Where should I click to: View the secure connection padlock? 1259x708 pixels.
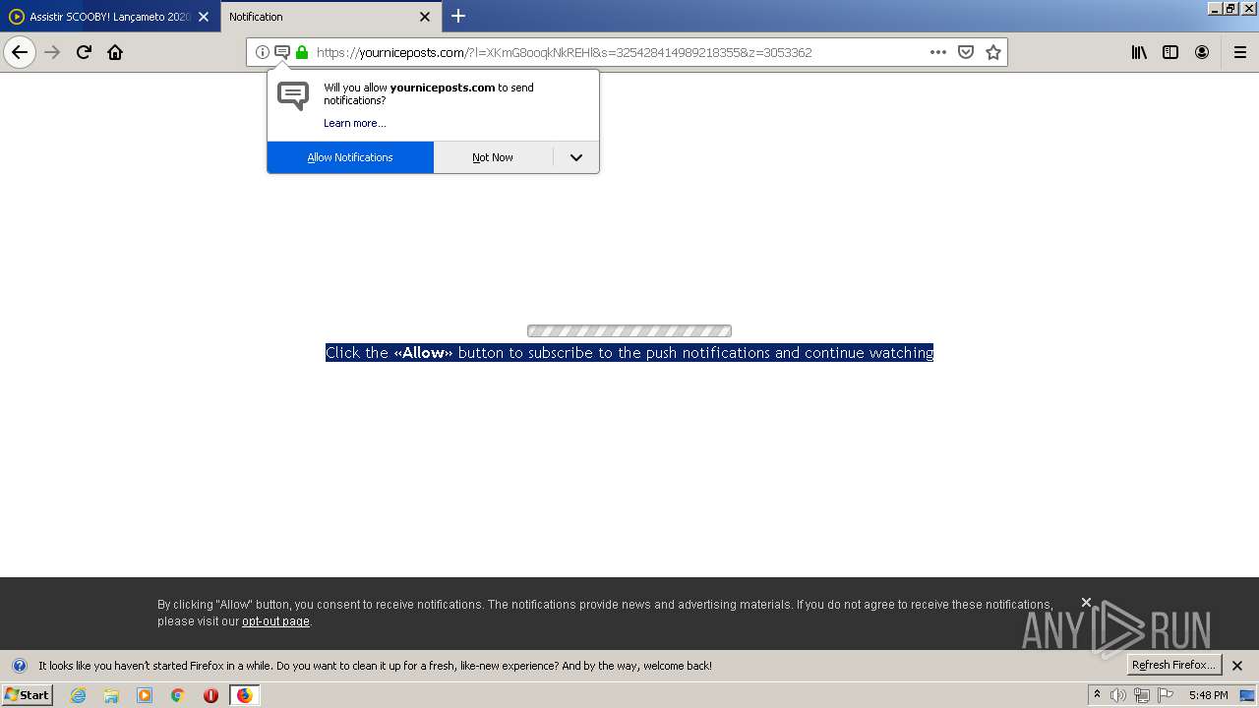[x=302, y=52]
